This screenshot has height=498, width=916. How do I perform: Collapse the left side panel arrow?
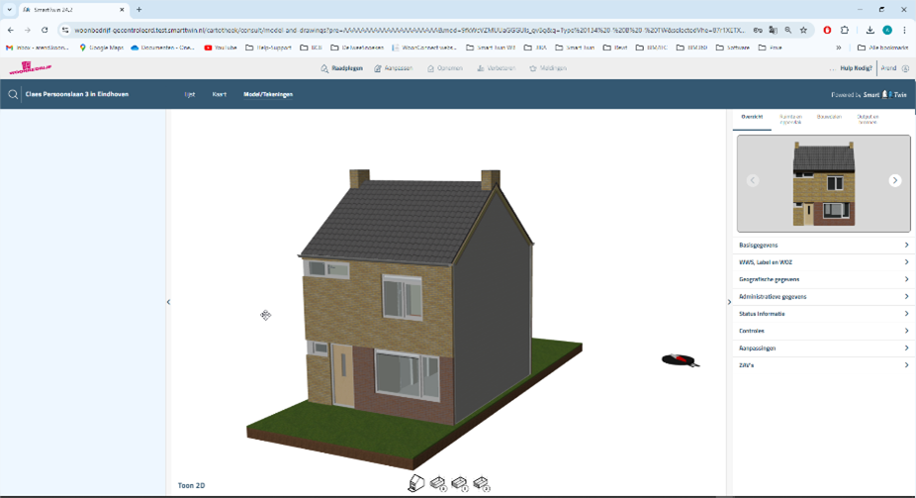168,302
